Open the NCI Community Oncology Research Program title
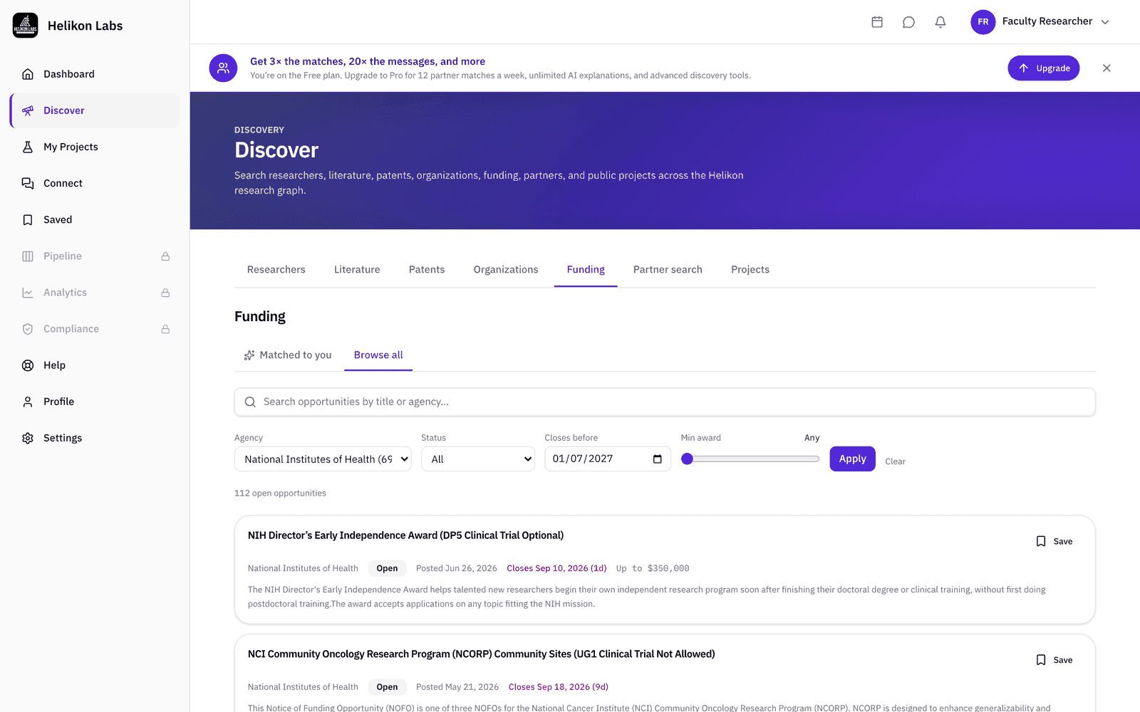 481,654
